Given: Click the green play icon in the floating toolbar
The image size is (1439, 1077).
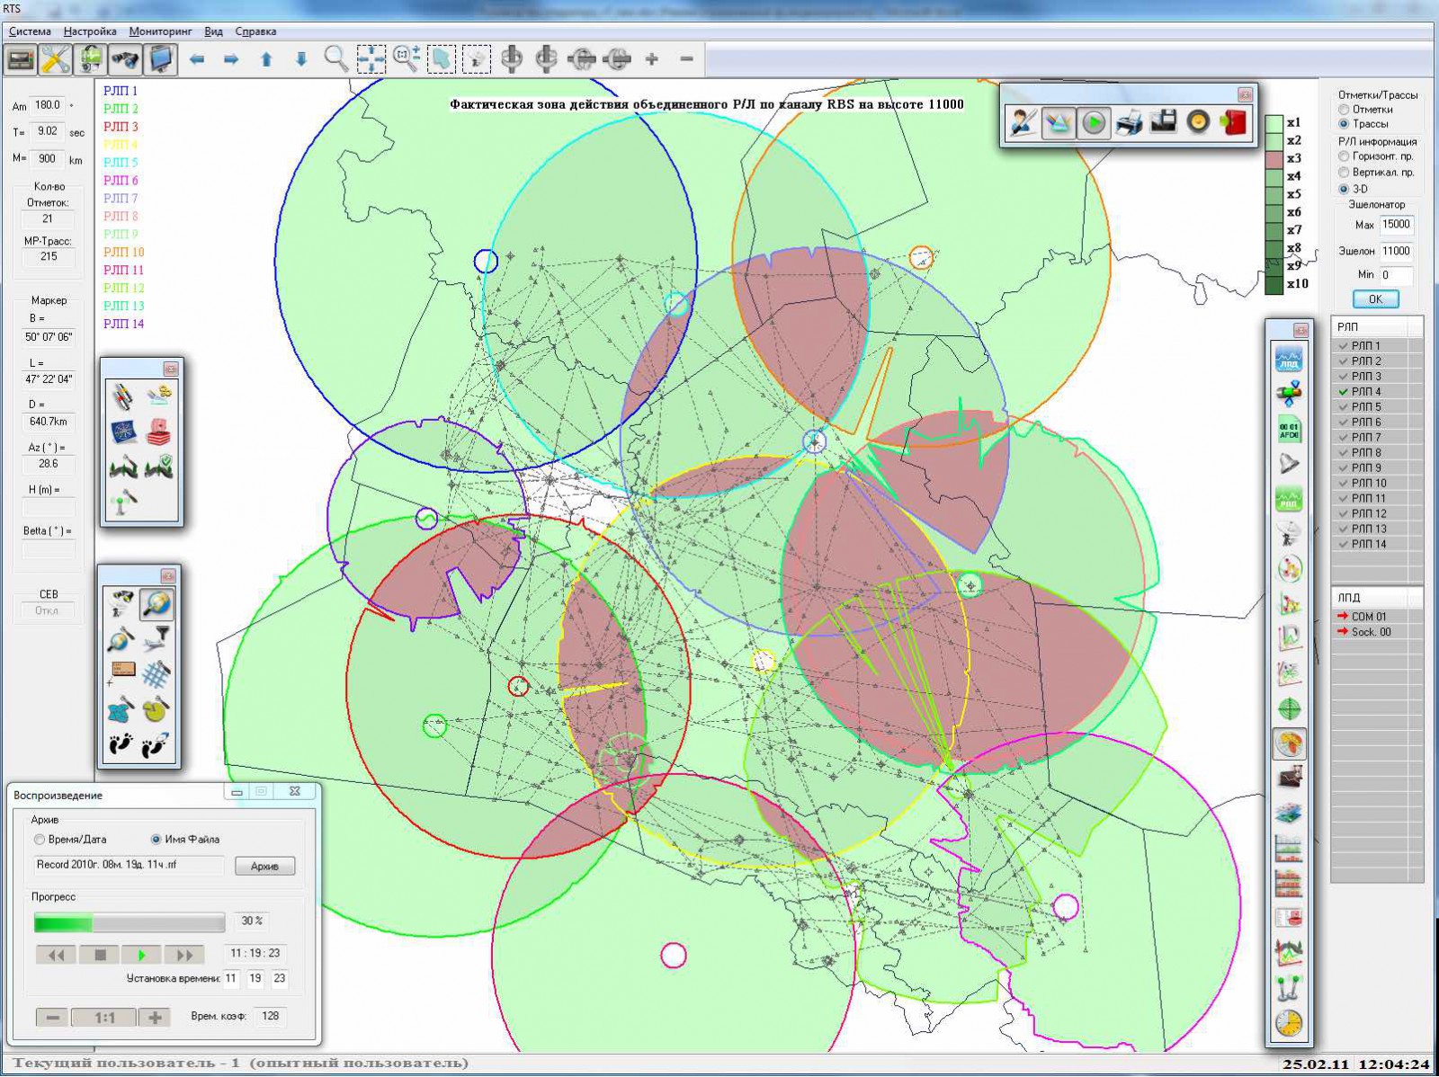Looking at the screenshot, I should coord(1094,122).
